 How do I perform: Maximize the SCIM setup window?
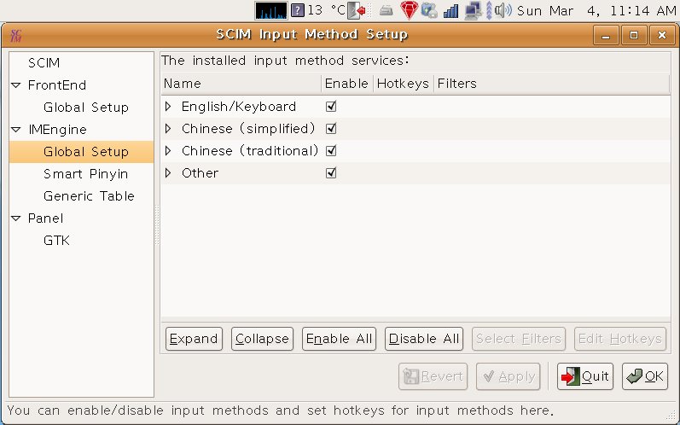coord(634,36)
